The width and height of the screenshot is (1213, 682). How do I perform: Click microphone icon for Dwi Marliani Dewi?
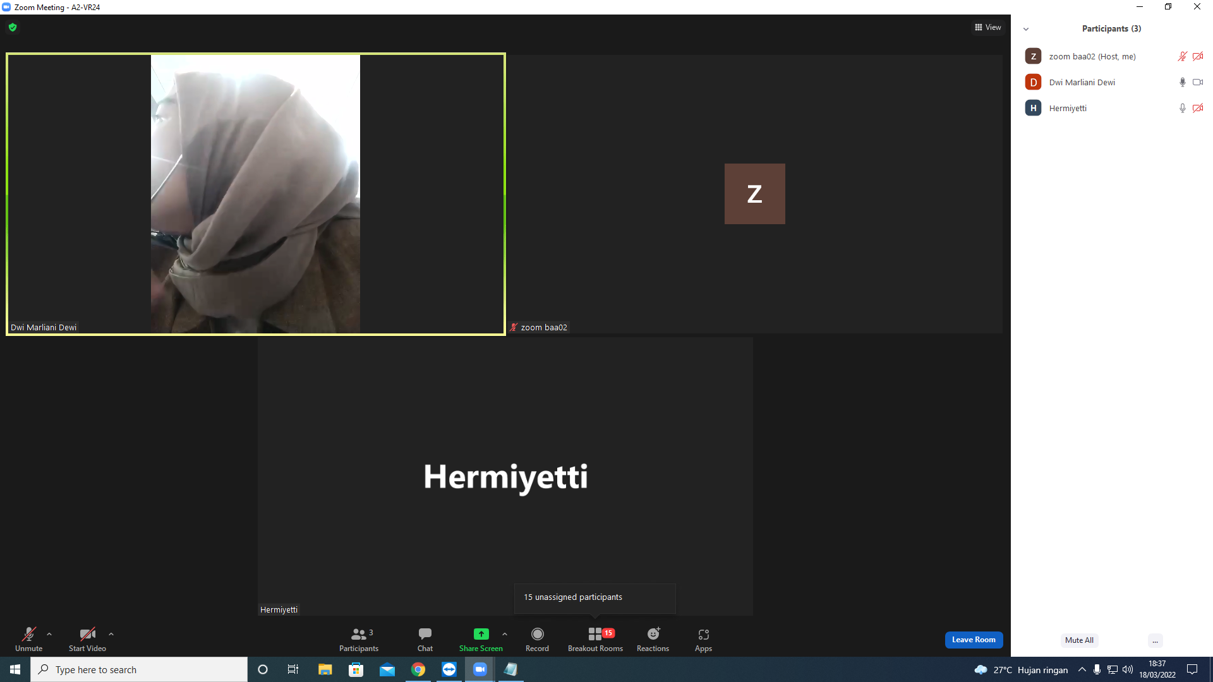(1182, 82)
